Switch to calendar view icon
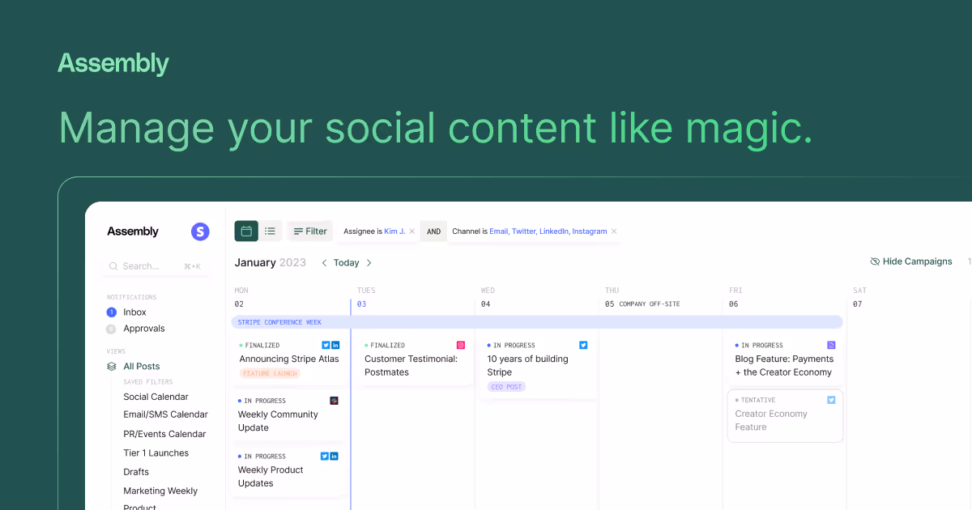972x510 pixels. click(246, 231)
